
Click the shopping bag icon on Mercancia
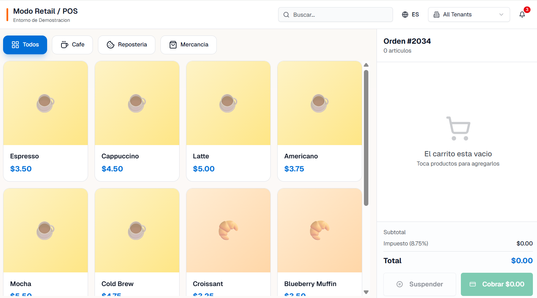(x=173, y=45)
